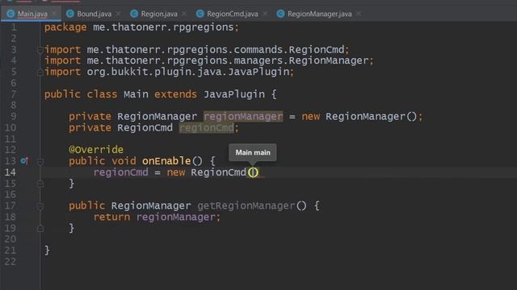Click the class icon on RegionManager.java tab

pyautogui.click(x=280, y=14)
